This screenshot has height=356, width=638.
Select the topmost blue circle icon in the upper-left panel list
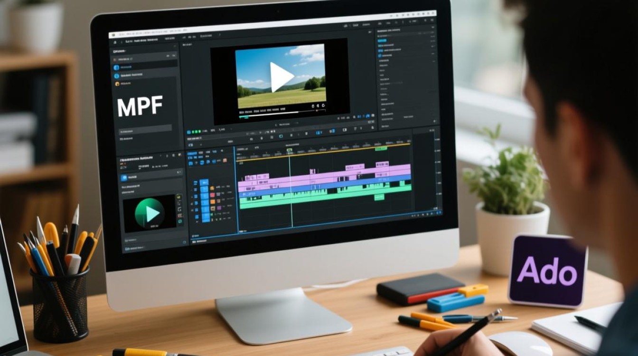pyautogui.click(x=116, y=67)
